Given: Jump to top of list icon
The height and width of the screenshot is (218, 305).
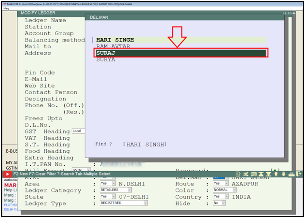Looking at the screenshot, I should click(x=261, y=174).
